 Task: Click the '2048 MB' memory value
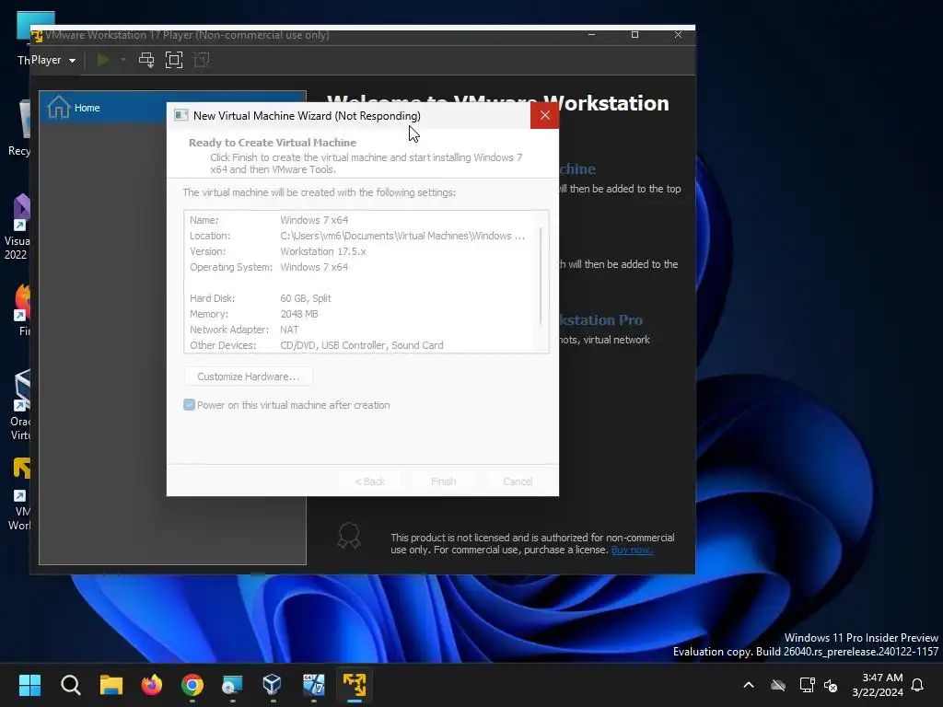tap(299, 314)
